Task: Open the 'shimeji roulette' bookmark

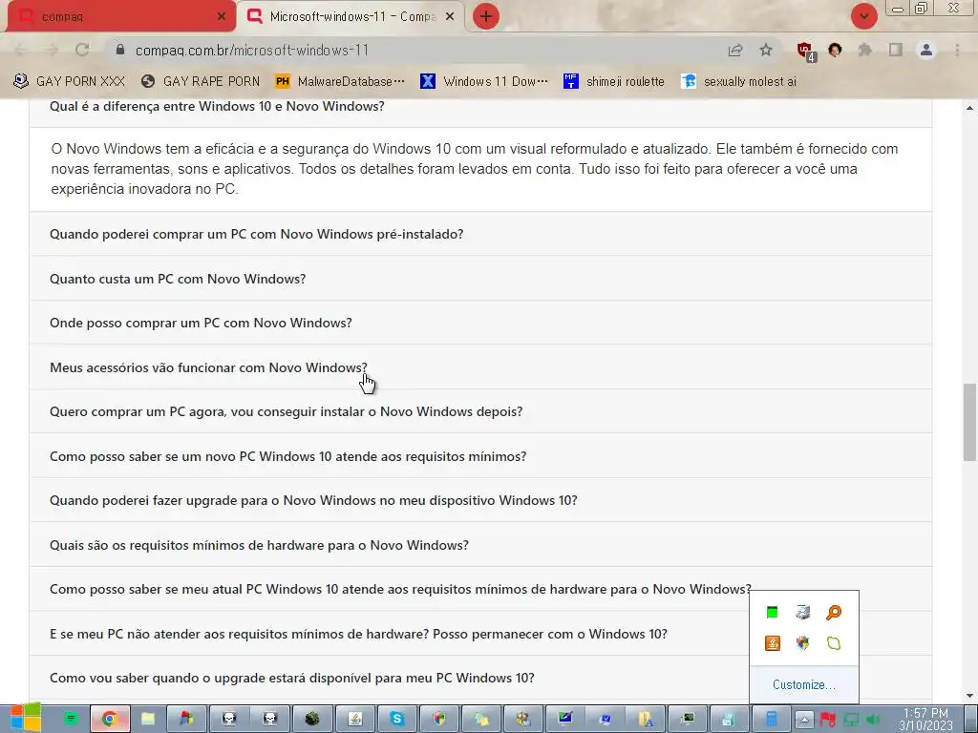Action: pos(614,81)
